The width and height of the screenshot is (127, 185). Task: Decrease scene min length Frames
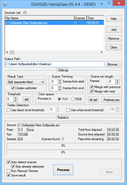click(117, 83)
